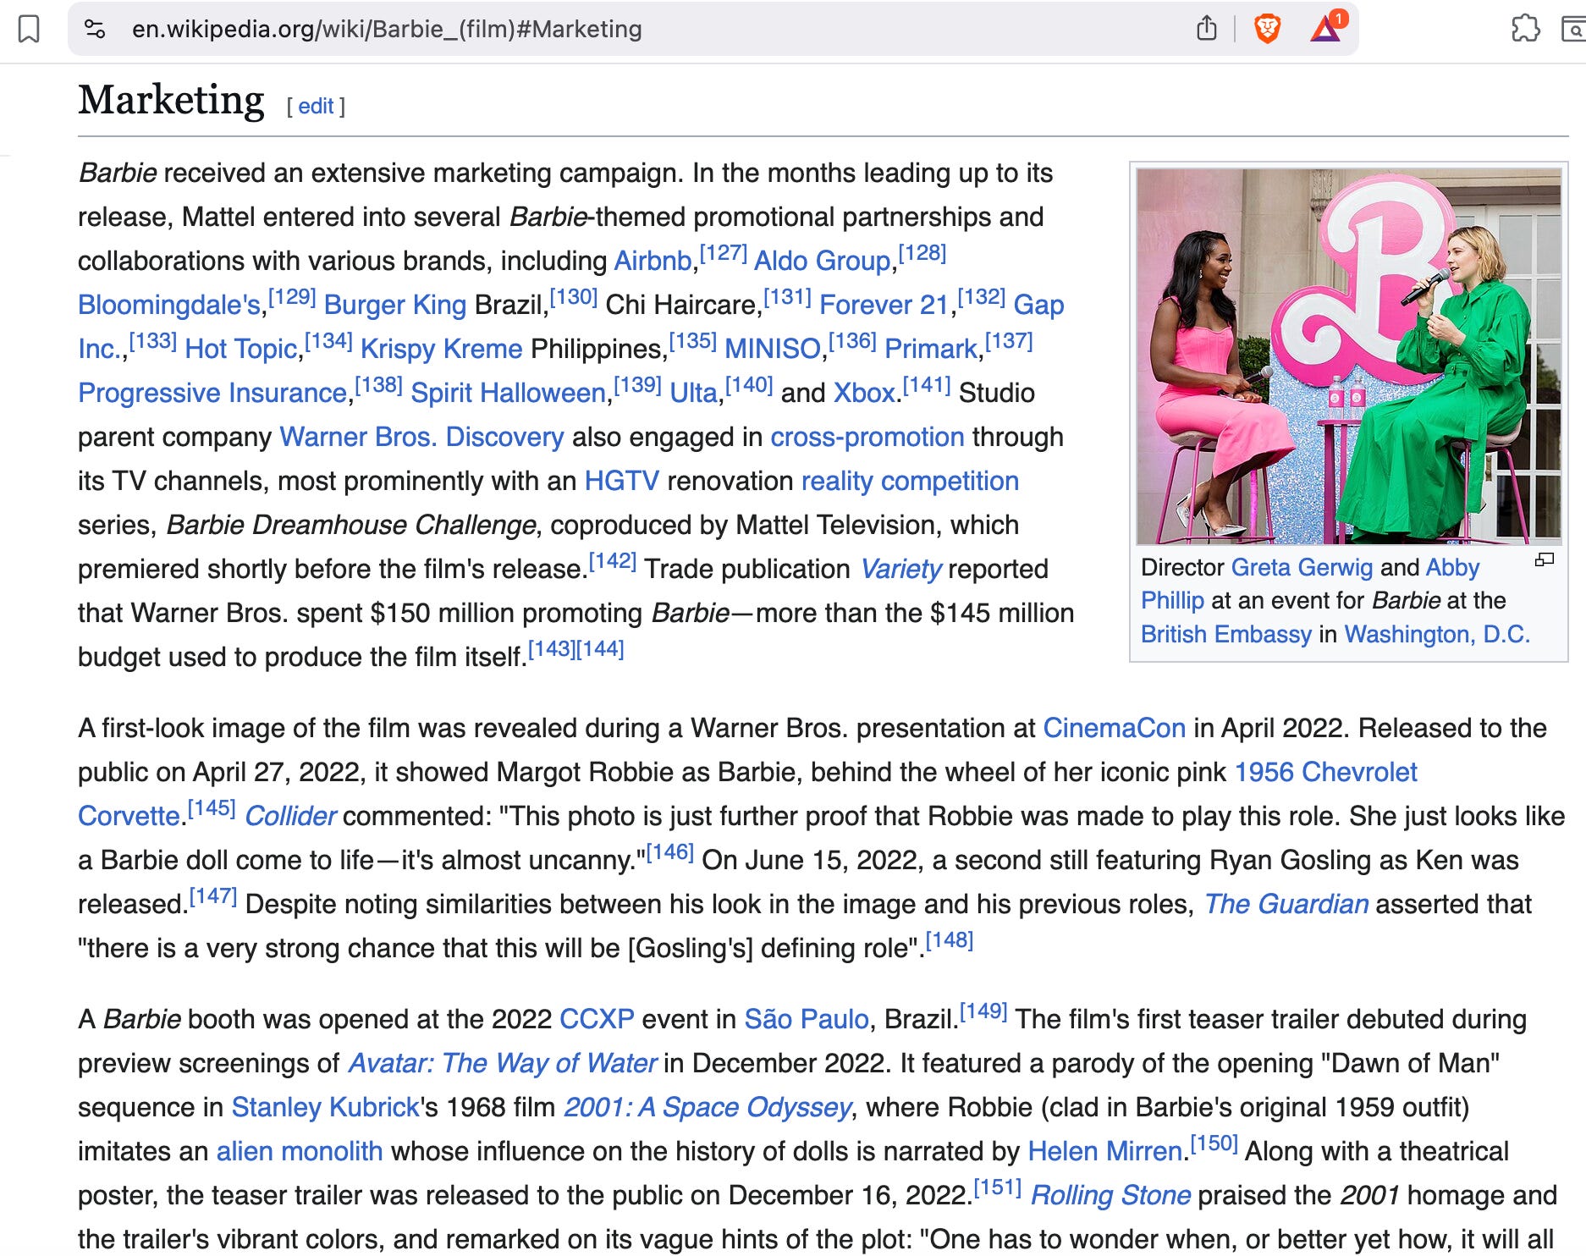
Task: Open the Forever 21 link
Action: click(x=884, y=305)
